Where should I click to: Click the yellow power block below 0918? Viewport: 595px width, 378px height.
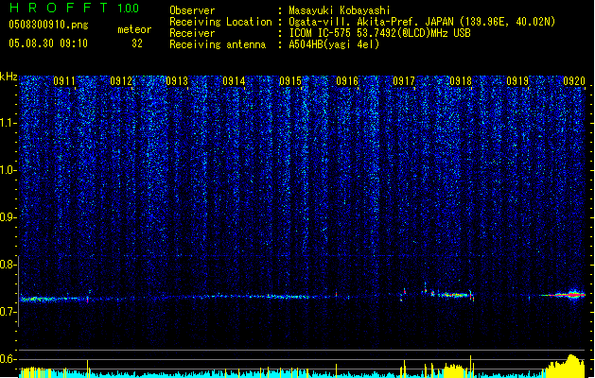(x=454, y=370)
